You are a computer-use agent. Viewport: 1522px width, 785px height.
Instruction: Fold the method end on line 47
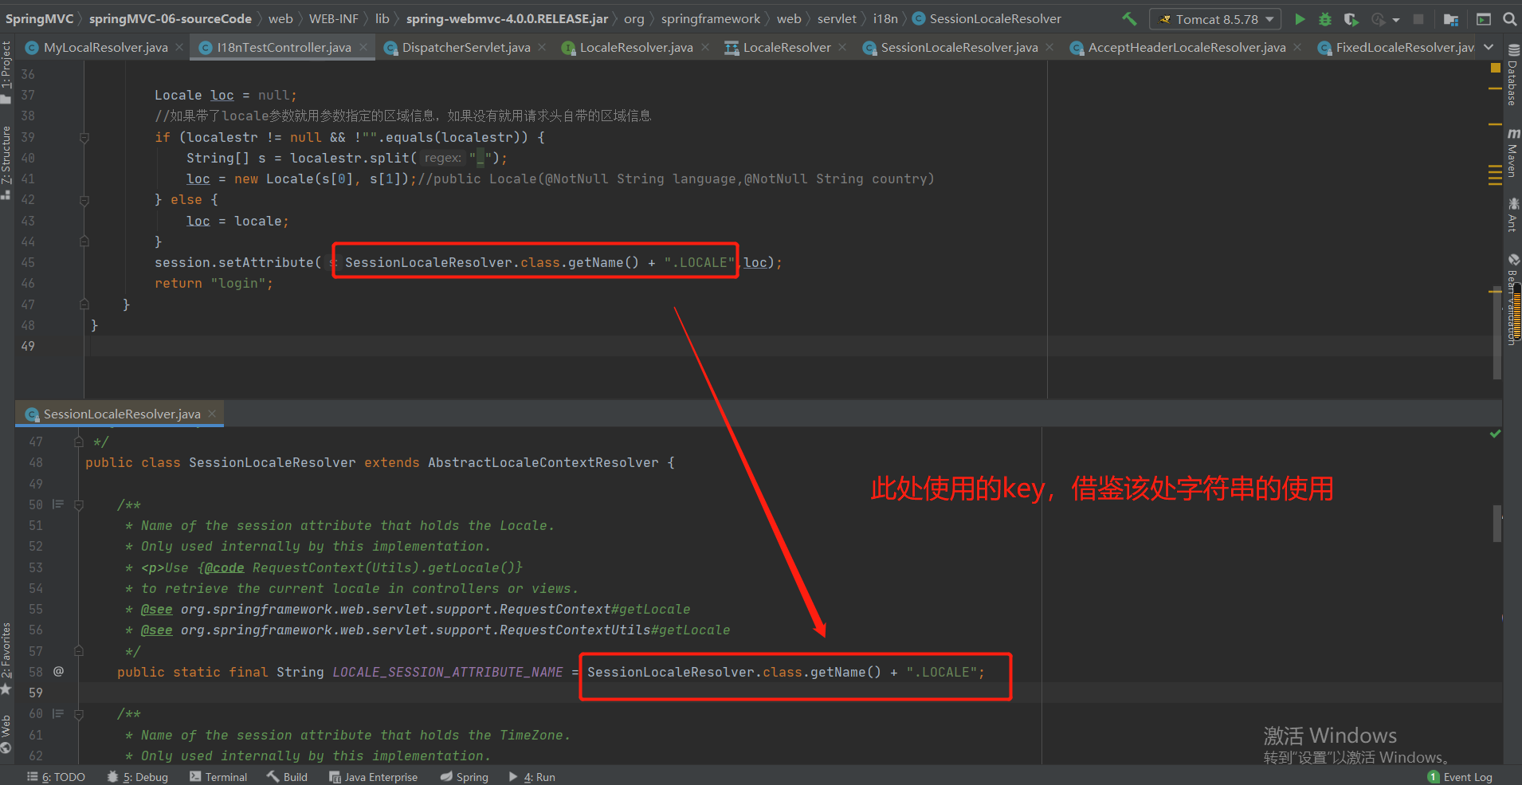[x=84, y=304]
